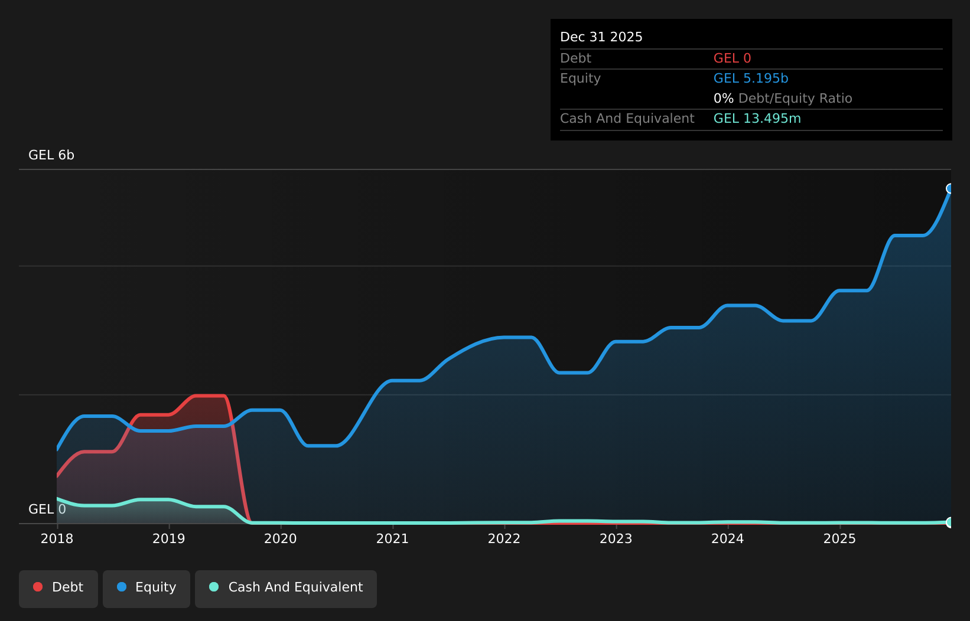The image size is (970, 621).
Task: Click the GEL 6b y-axis label
Action: [51, 155]
